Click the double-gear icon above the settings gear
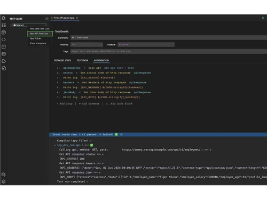Viewport: 267px width, 200px height. 4,174
